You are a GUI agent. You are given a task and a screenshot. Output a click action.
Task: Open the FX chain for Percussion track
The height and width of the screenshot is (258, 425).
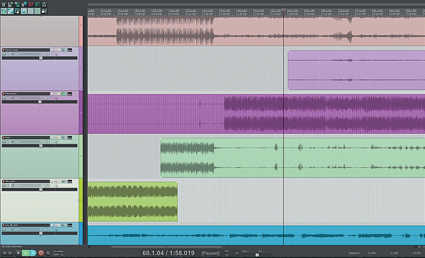click(x=63, y=94)
